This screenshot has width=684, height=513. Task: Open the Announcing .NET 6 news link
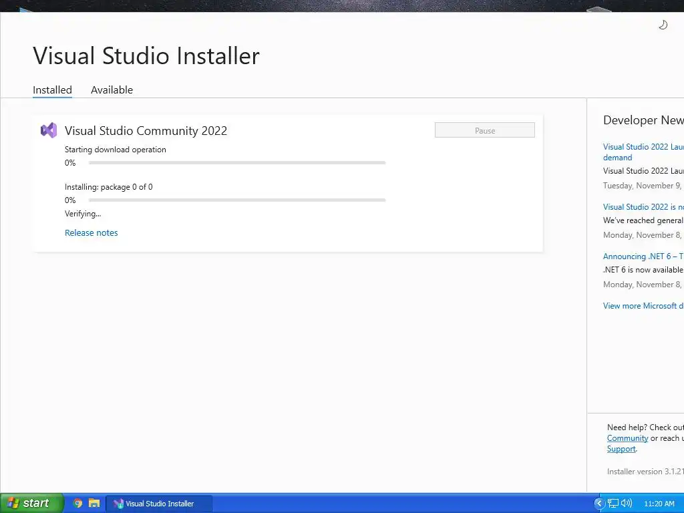tap(643, 256)
